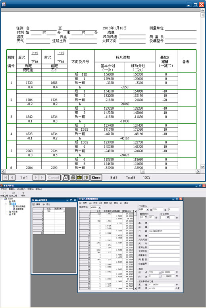Viewport: 206px width, 308px height.
Task: Go to next page in report preview
Action: [36, 178]
